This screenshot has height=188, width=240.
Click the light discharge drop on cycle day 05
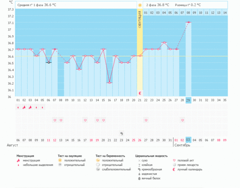tap(42, 107)
